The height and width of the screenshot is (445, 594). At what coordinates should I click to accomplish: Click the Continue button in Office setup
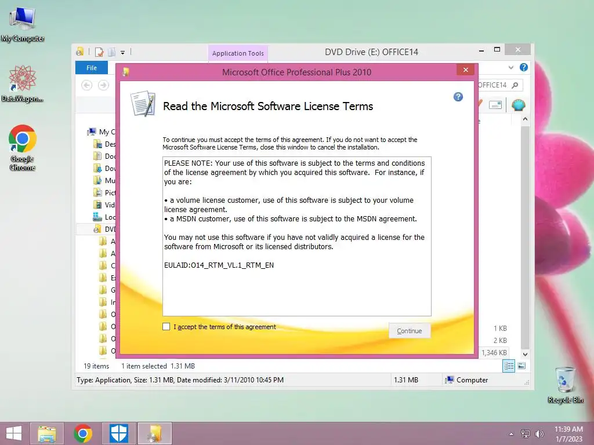coord(410,331)
